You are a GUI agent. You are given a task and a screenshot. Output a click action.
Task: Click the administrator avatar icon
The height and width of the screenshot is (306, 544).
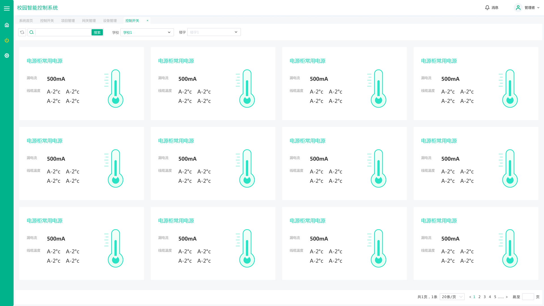click(x=518, y=8)
